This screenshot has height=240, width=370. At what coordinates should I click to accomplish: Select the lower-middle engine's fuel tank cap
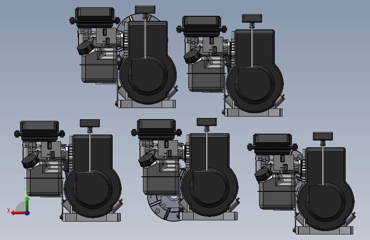point(147,161)
